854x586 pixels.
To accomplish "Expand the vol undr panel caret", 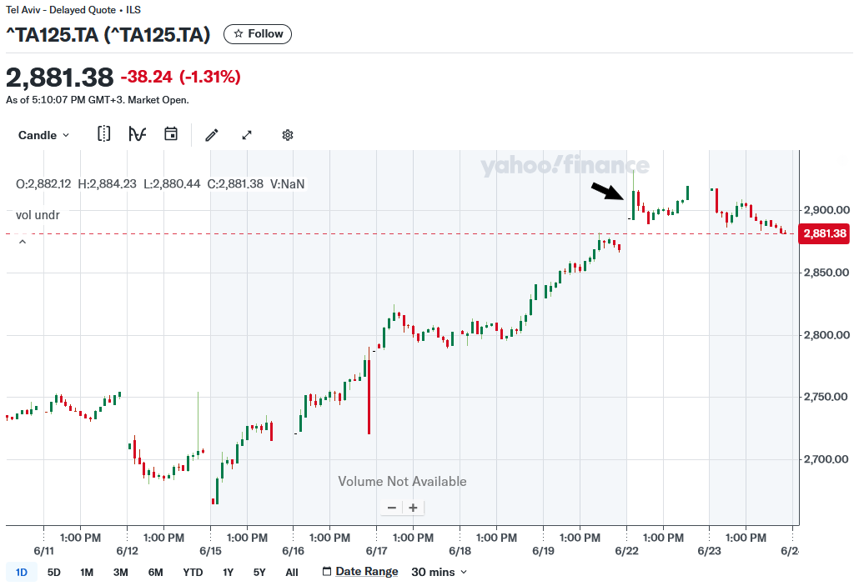I will point(23,242).
